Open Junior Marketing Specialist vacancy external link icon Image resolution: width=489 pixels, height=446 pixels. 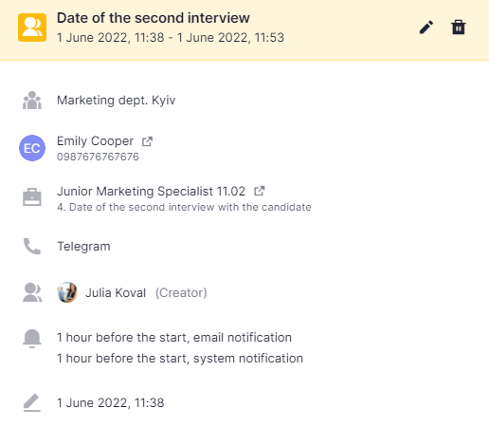[x=260, y=191]
